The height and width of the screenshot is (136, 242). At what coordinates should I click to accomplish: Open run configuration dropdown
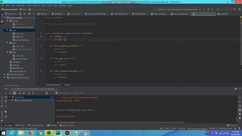tap(177, 9)
